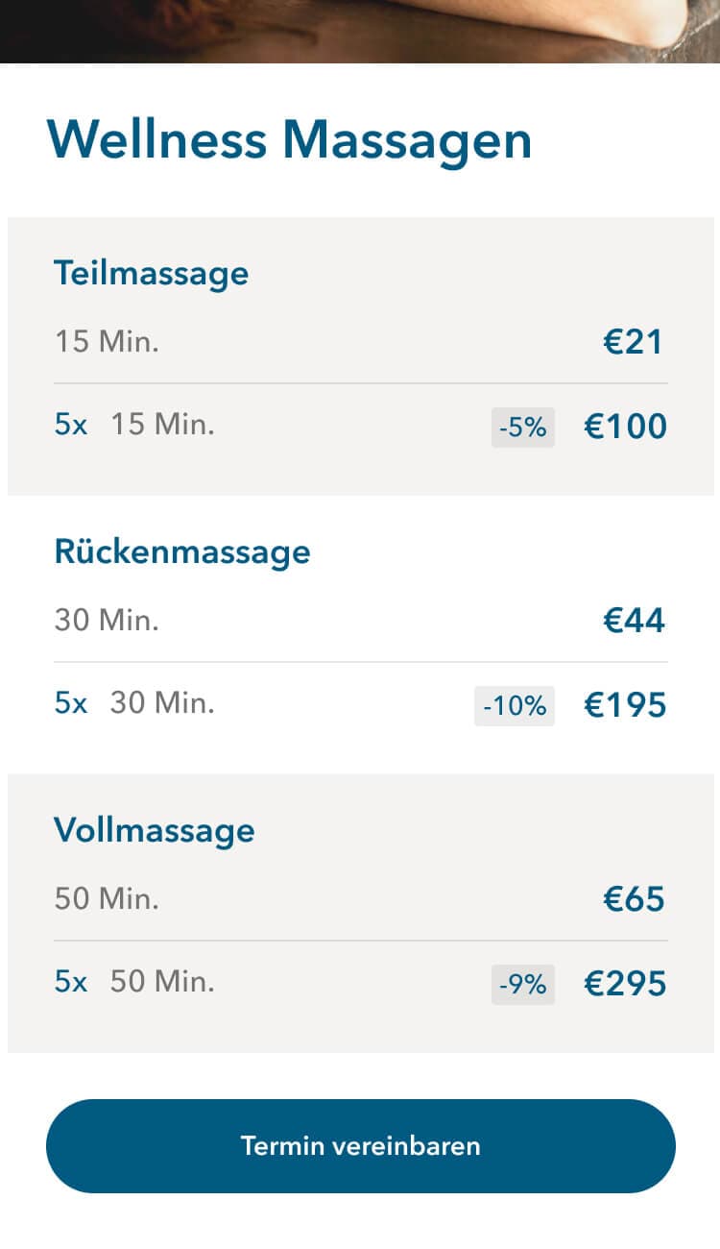This screenshot has height=1249, width=720.
Task: Tap the €295 package price
Action: pos(625,984)
